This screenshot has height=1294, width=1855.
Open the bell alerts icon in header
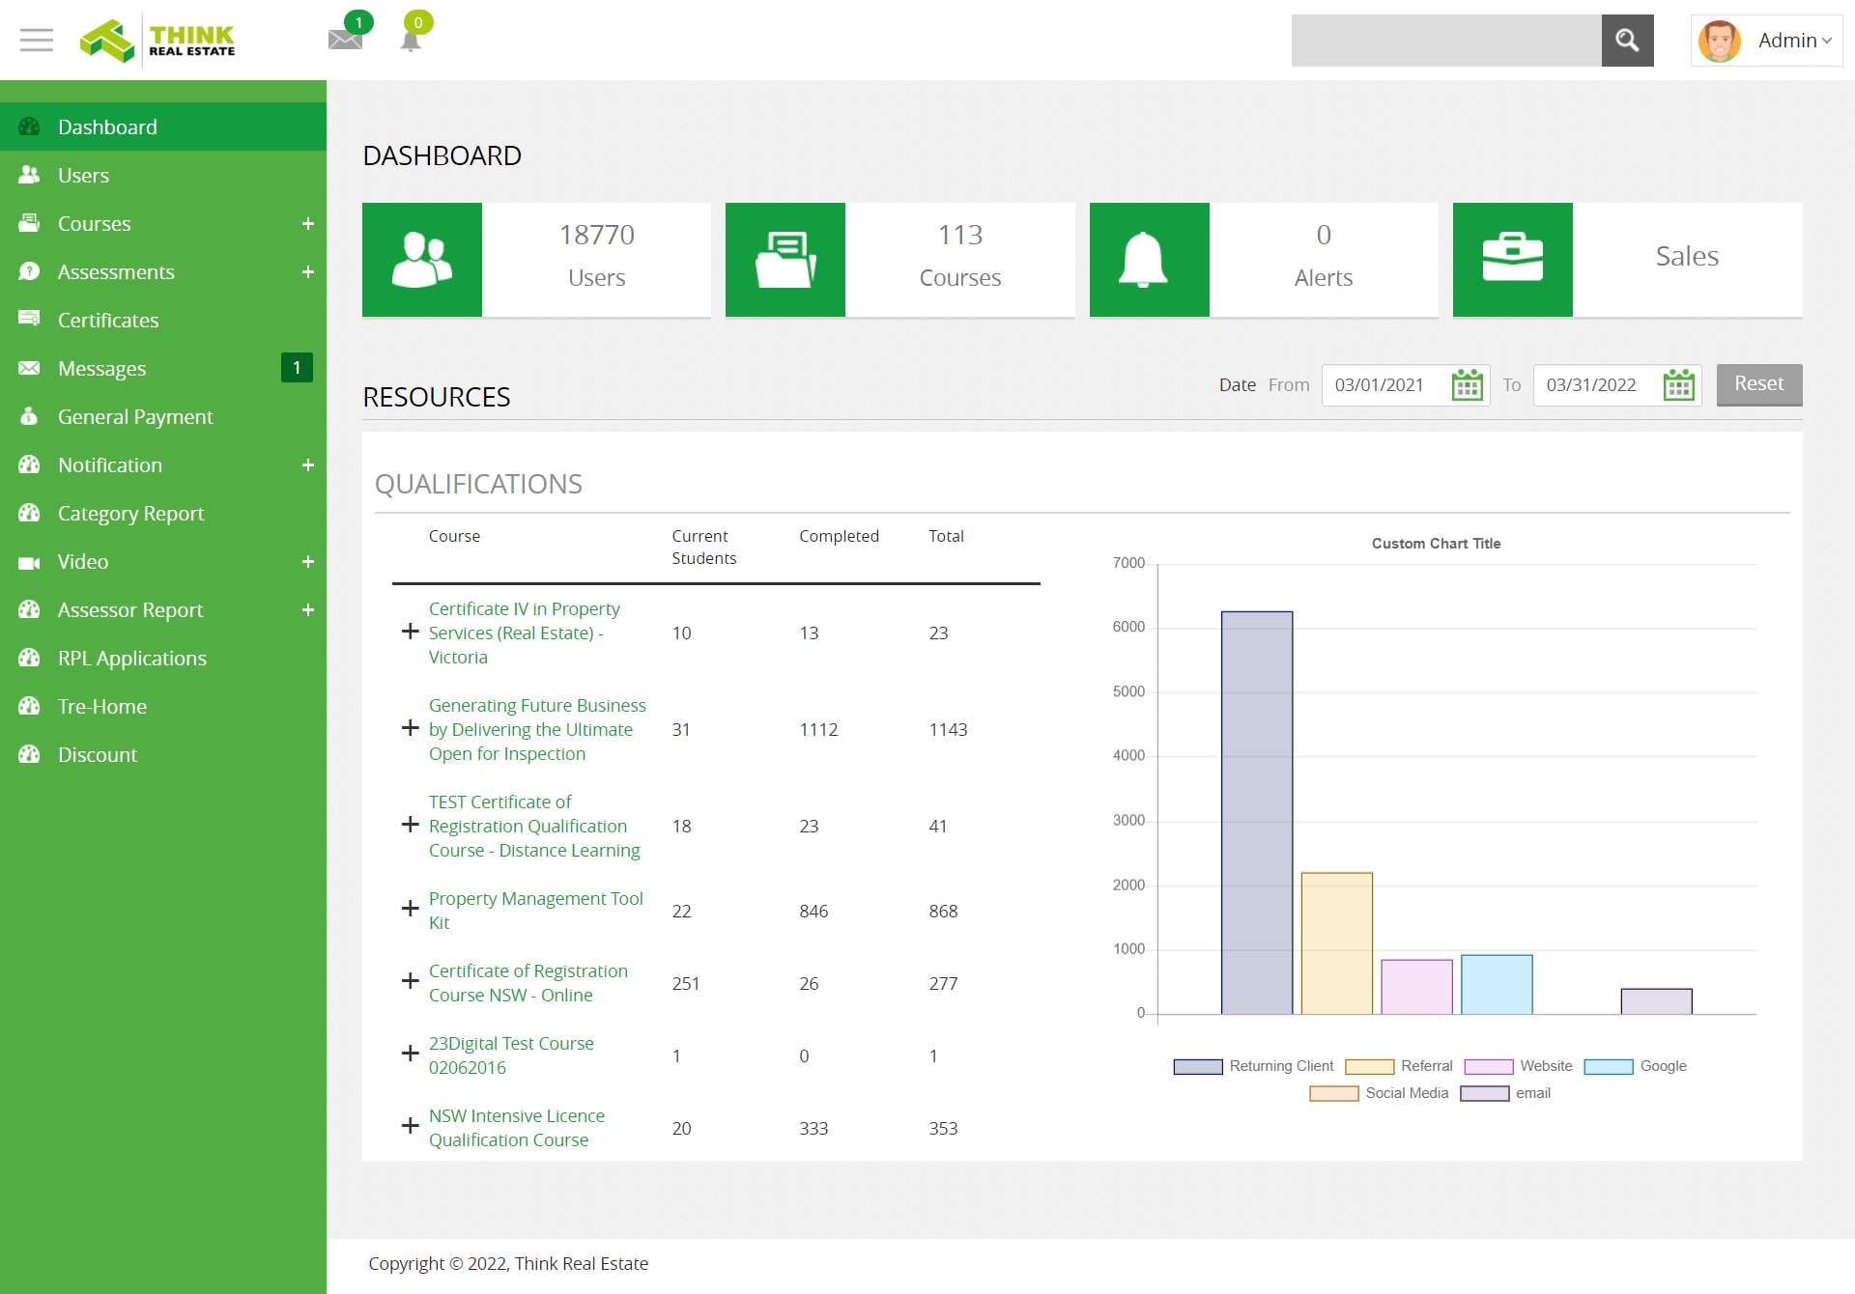click(x=411, y=41)
